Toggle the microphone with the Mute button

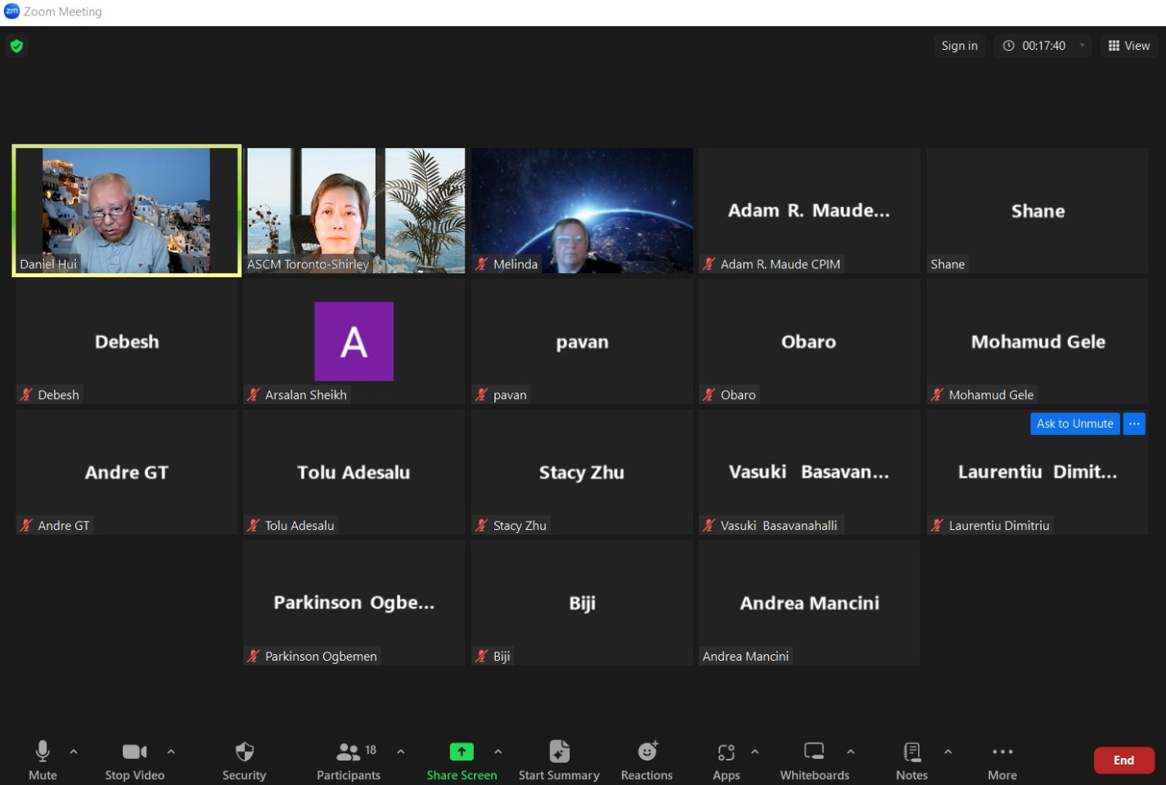(43, 760)
